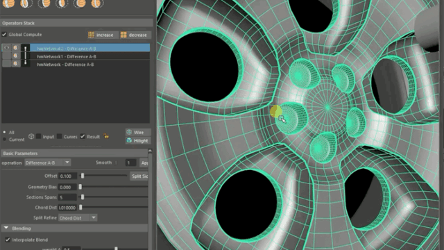The height and width of the screenshot is (250, 444).
Task: Click the eye icon of the selected operator
Action: pyautogui.click(x=6, y=48)
